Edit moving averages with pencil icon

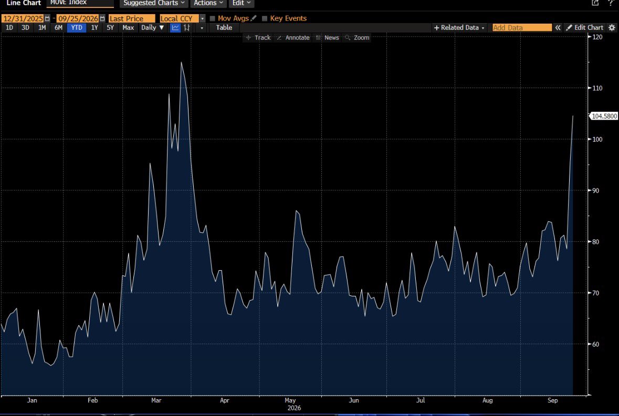254,18
